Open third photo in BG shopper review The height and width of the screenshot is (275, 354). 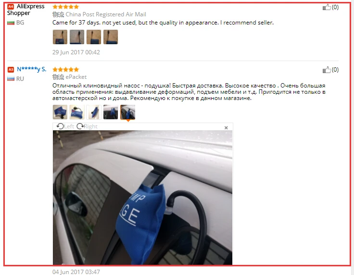94,37
